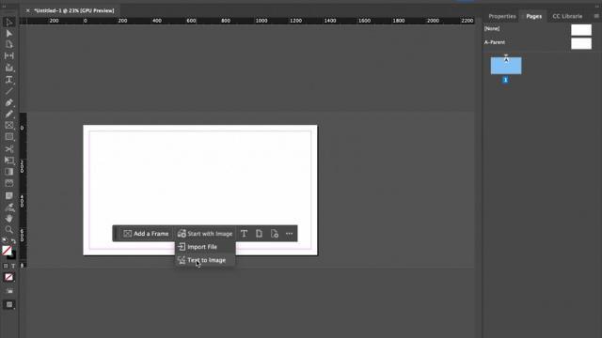Click the T text icon in task bar
602x338 pixels.
(x=244, y=234)
